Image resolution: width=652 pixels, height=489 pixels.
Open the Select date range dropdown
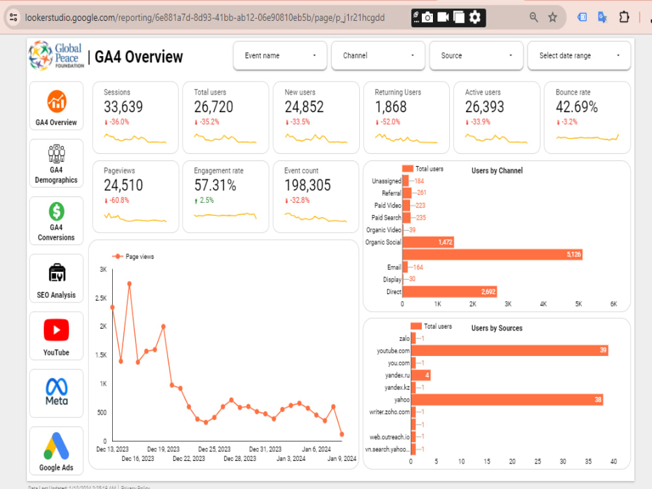[x=579, y=55]
